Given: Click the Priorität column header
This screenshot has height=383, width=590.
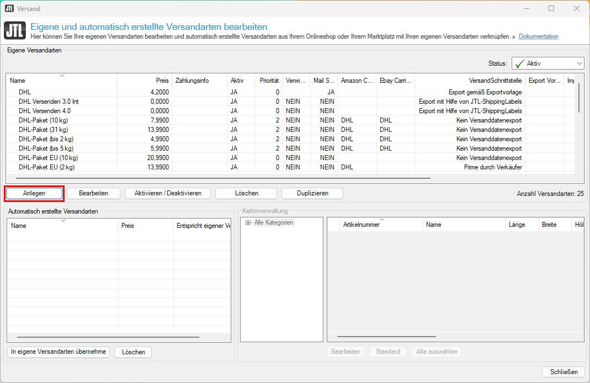Looking at the screenshot, I should pyautogui.click(x=269, y=81).
